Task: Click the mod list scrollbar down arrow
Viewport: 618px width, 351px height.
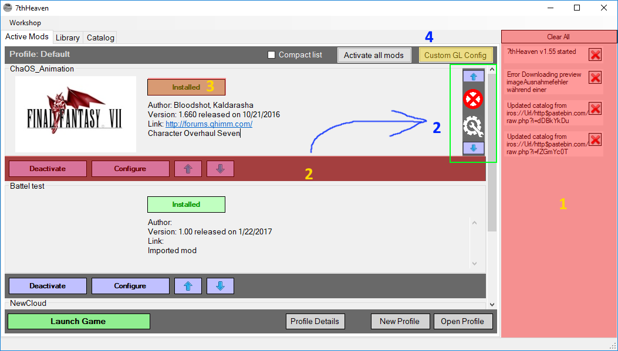Action: pos(492,304)
